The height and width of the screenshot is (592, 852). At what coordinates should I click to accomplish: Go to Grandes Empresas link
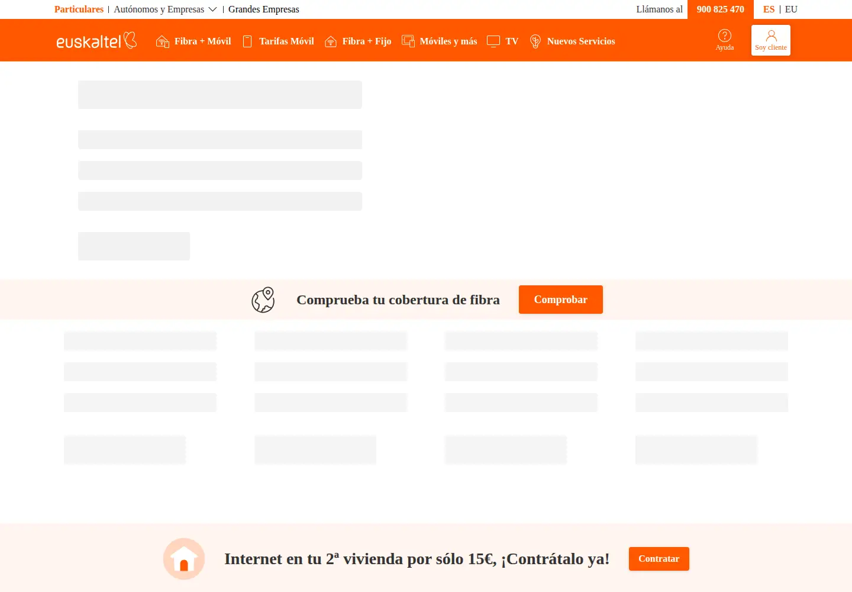click(264, 9)
